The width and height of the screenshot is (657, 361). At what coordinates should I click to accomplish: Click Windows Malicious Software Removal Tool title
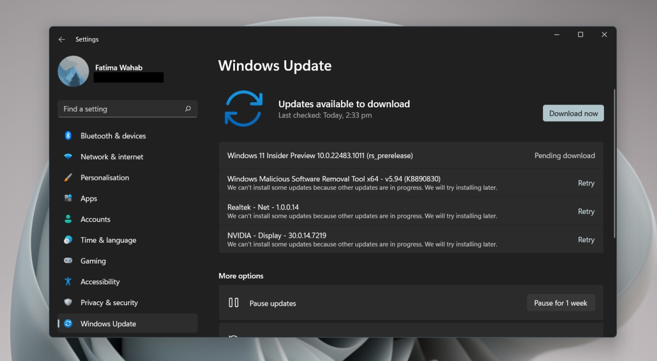point(334,179)
